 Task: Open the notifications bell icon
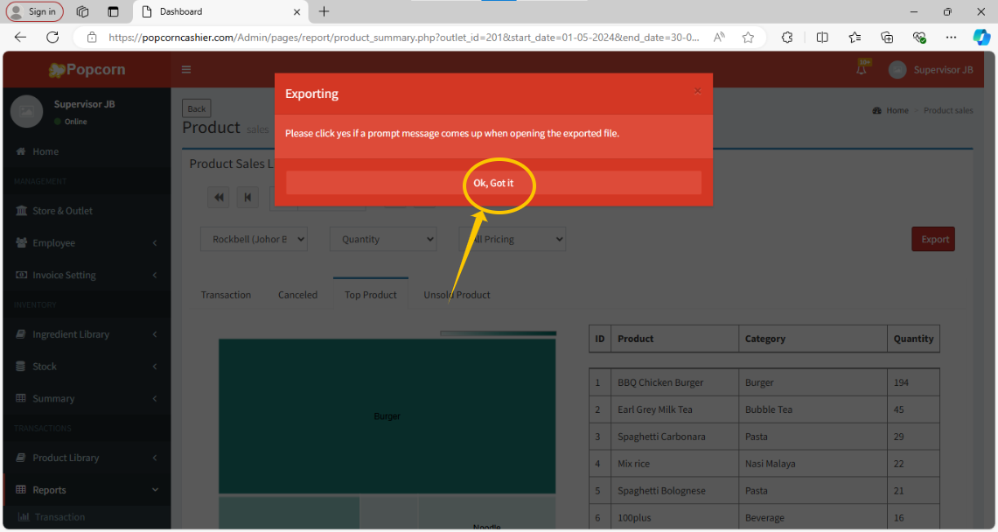point(862,69)
